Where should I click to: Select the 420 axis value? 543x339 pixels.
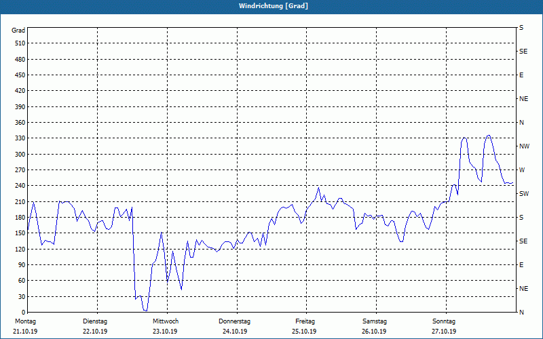point(20,91)
